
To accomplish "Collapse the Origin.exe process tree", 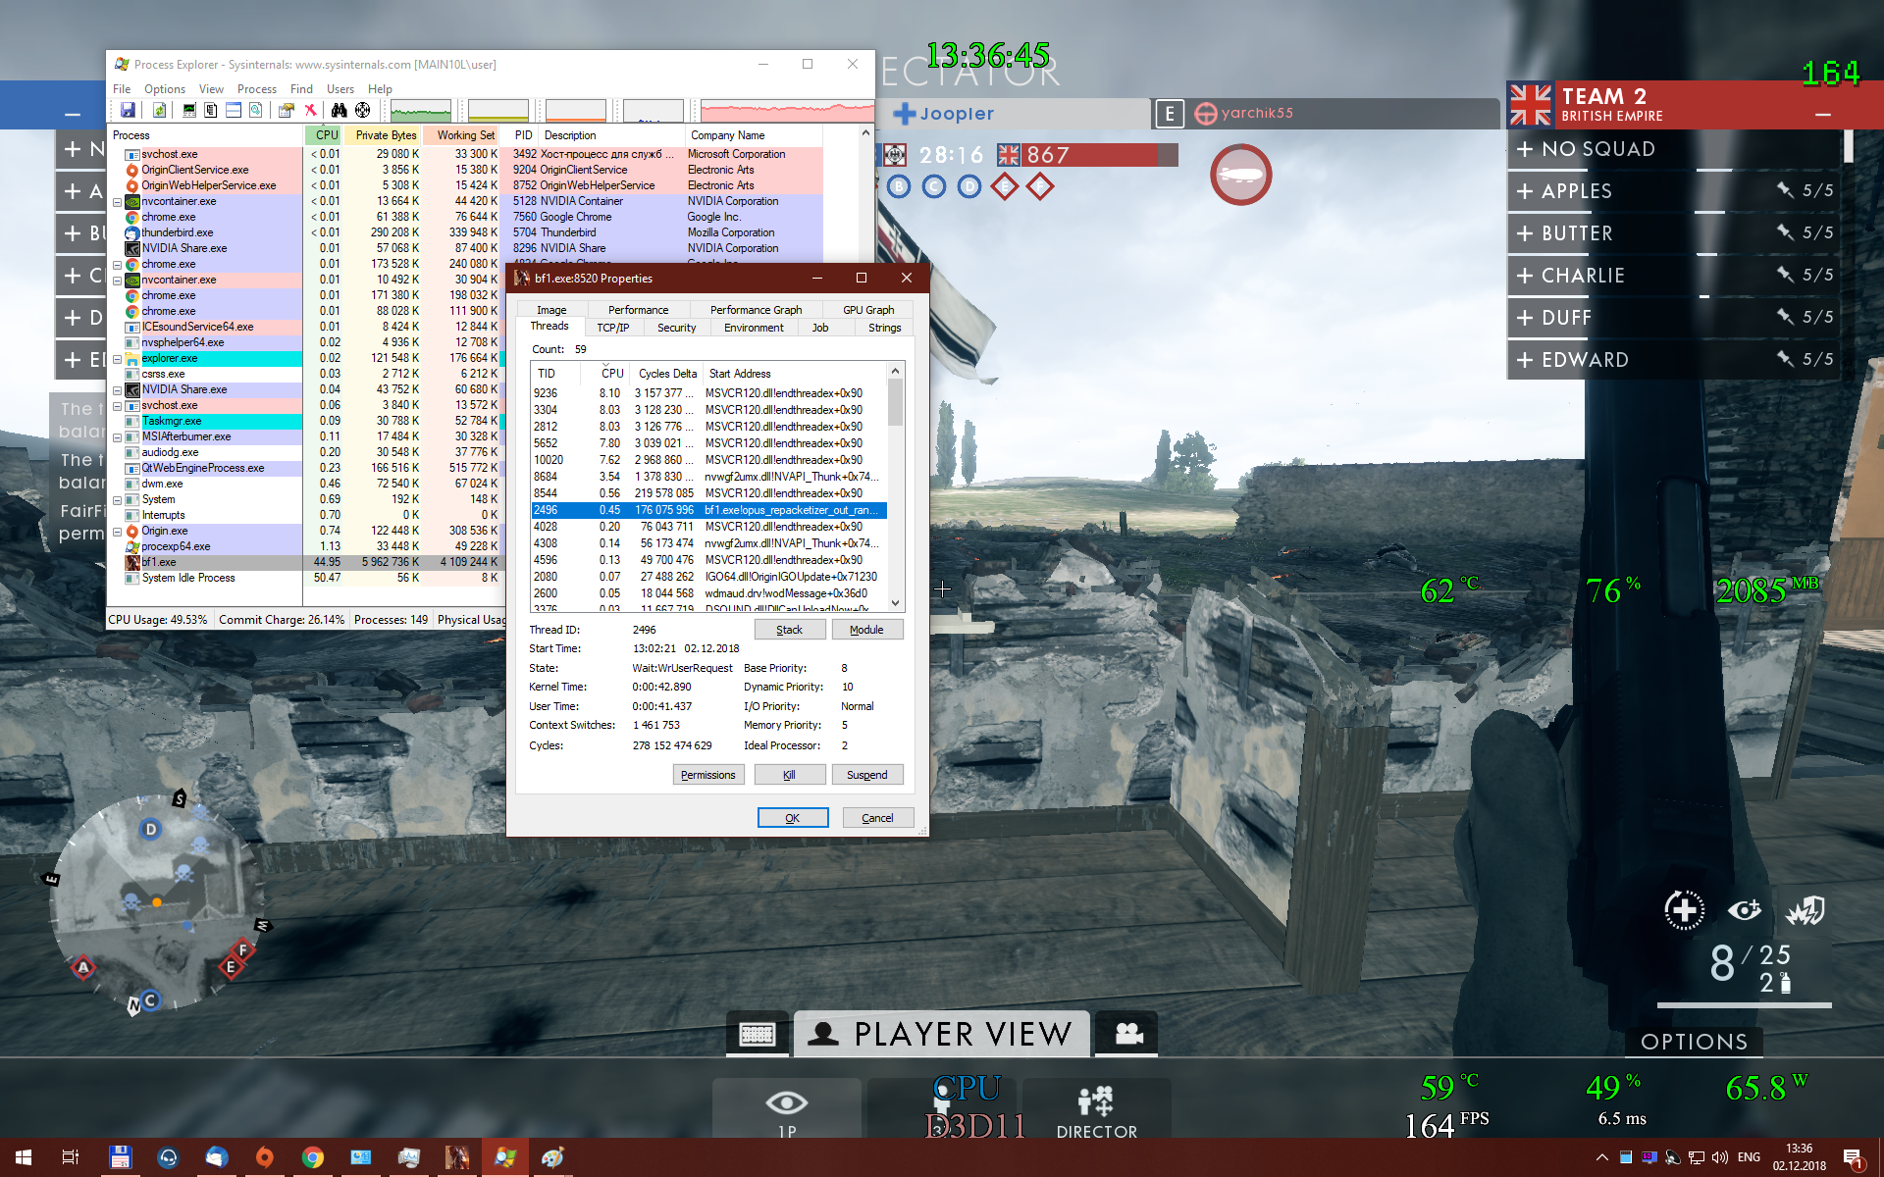I will [117, 532].
